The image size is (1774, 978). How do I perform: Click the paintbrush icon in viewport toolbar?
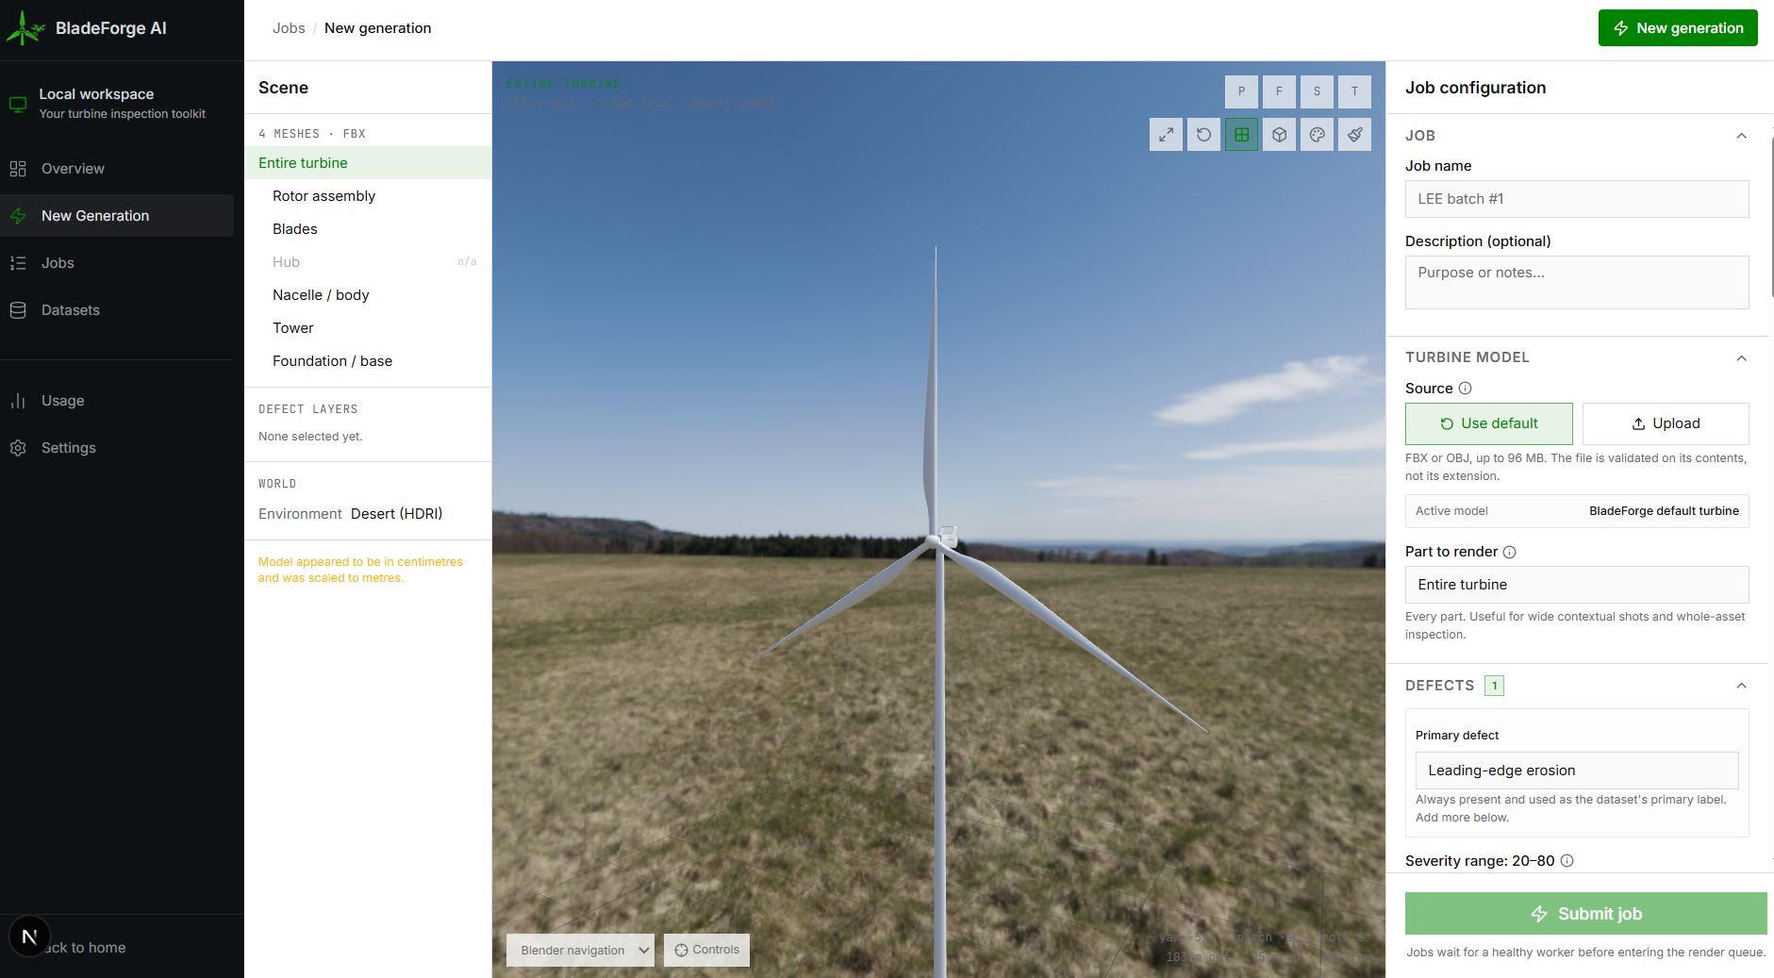click(x=1354, y=135)
